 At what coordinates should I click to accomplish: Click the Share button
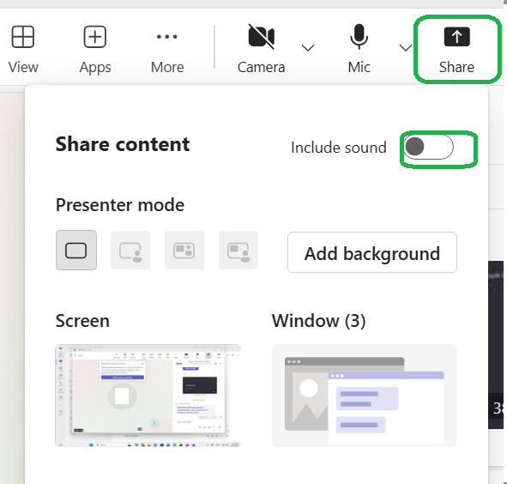pyautogui.click(x=456, y=49)
